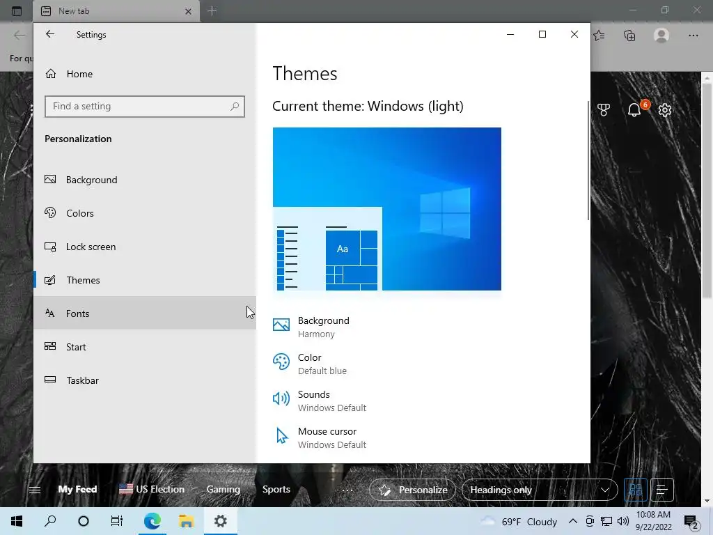Viewport: 713px width, 535px height.
Task: Switch feed to grid view
Action: click(636, 490)
